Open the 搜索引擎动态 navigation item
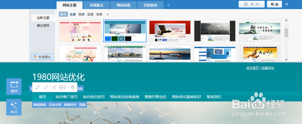Screen dimensions: 302x124 tap(156, 97)
